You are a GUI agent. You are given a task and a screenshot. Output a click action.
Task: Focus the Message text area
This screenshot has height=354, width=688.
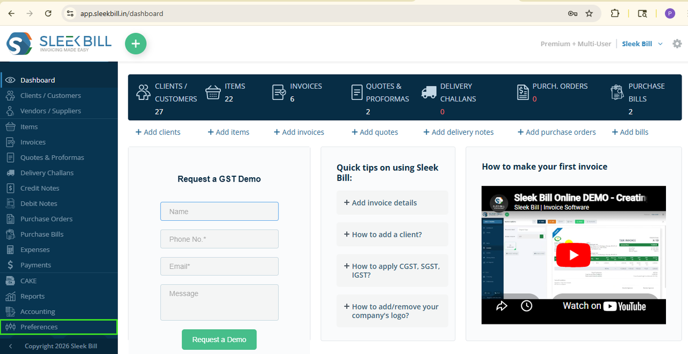pyautogui.click(x=219, y=302)
